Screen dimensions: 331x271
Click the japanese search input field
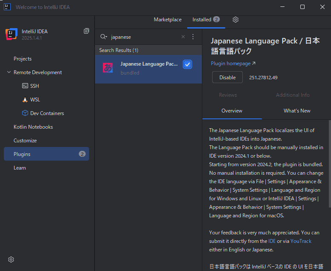tap(145, 37)
